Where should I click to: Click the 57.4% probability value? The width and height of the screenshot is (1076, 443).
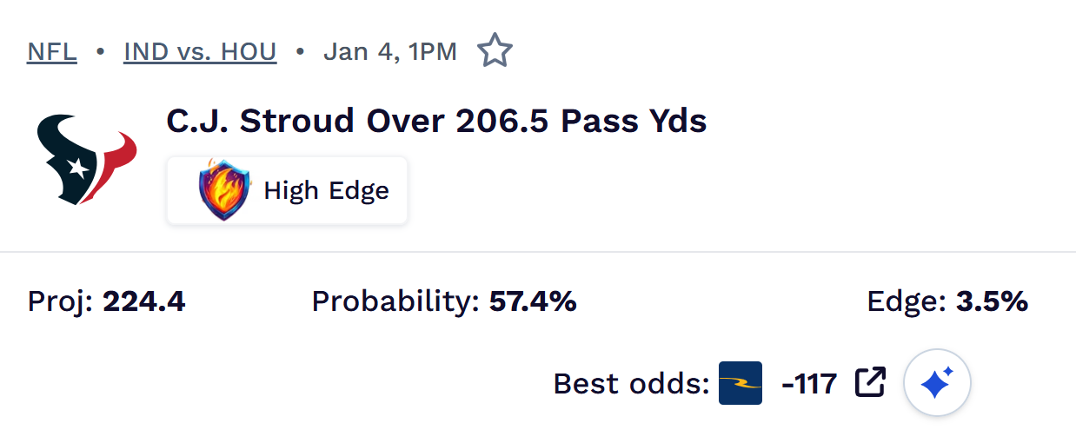(x=533, y=302)
